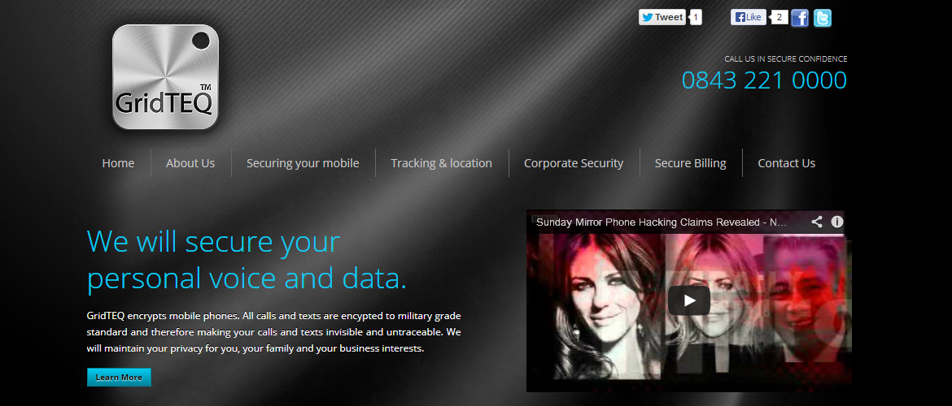Screen dimensions: 952x406
Task: Open the Like count bubble
Action: [779, 17]
